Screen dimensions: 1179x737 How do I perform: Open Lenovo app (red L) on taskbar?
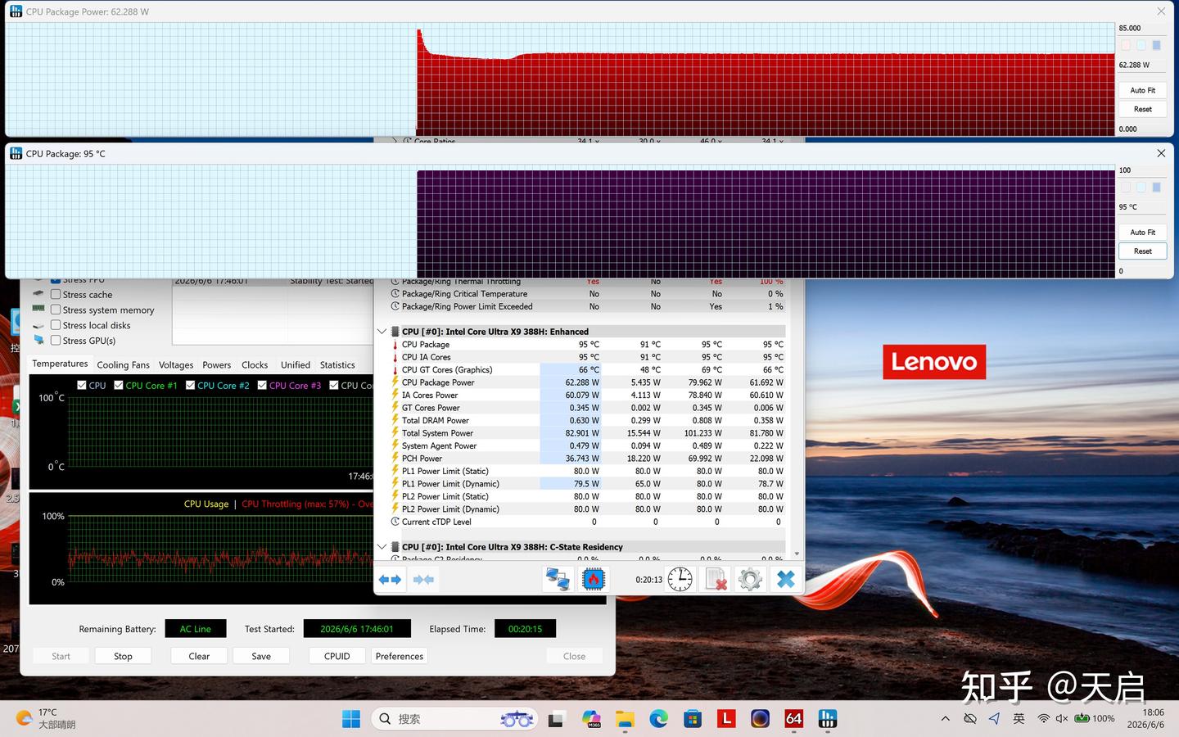tap(726, 719)
